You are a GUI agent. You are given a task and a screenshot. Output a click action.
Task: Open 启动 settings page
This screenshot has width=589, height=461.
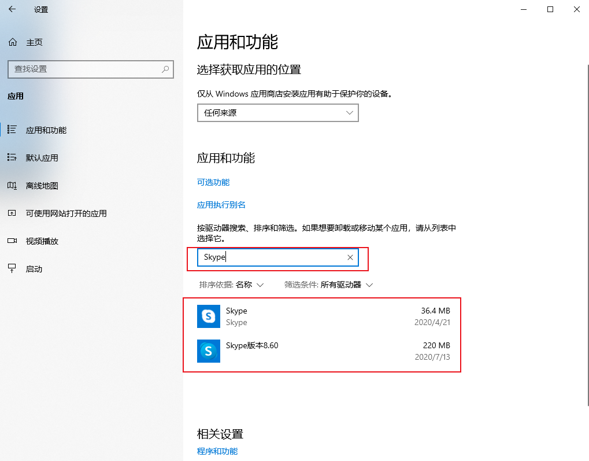[34, 269]
